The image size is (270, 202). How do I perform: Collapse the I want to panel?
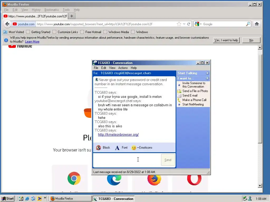pyautogui.click(x=207, y=78)
